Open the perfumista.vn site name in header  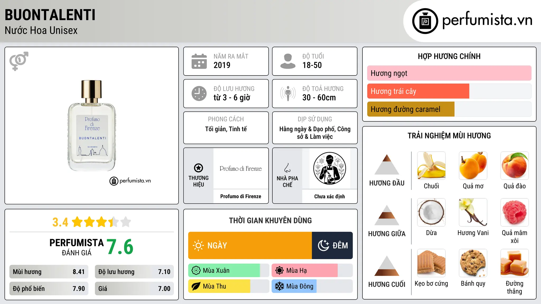(x=487, y=20)
